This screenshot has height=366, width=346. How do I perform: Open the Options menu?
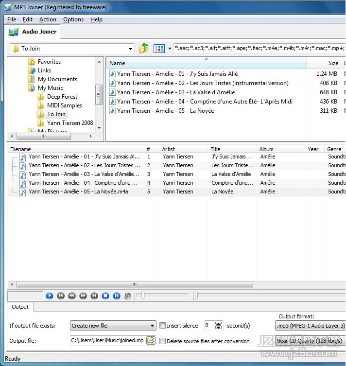tap(73, 19)
